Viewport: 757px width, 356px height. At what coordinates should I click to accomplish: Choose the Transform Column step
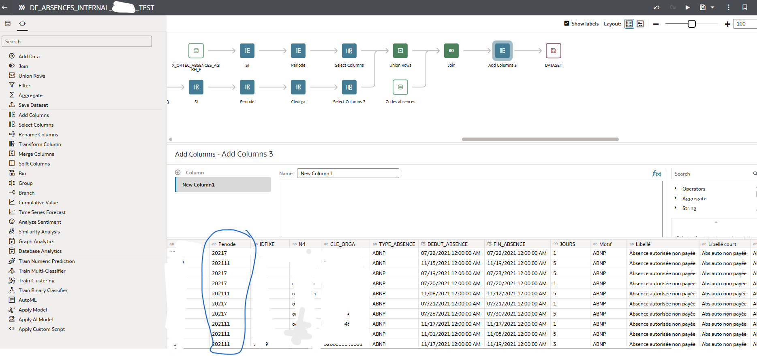click(x=40, y=144)
